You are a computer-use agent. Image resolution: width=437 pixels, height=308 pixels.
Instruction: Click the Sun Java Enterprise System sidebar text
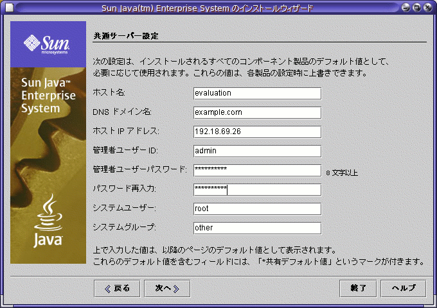pyautogui.click(x=48, y=96)
